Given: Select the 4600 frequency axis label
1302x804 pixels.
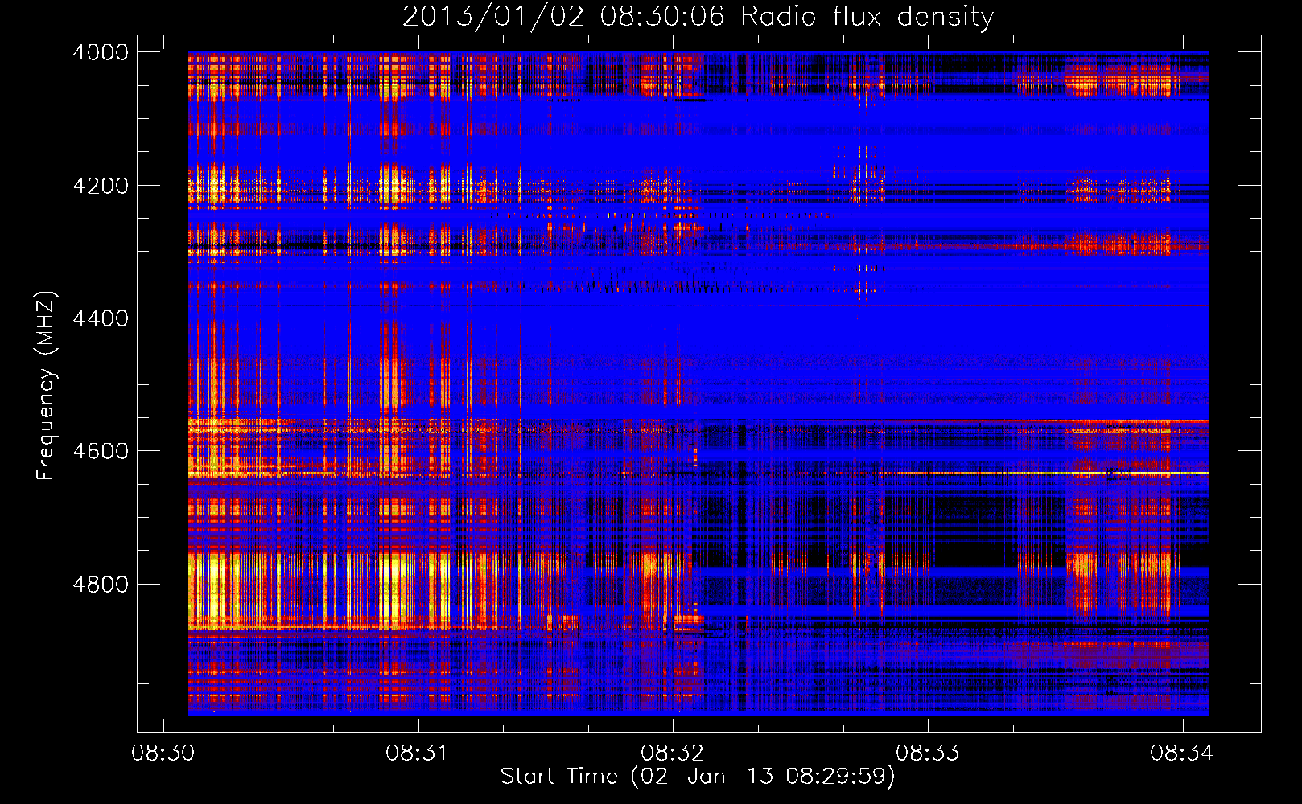Looking at the screenshot, I should point(101,451).
